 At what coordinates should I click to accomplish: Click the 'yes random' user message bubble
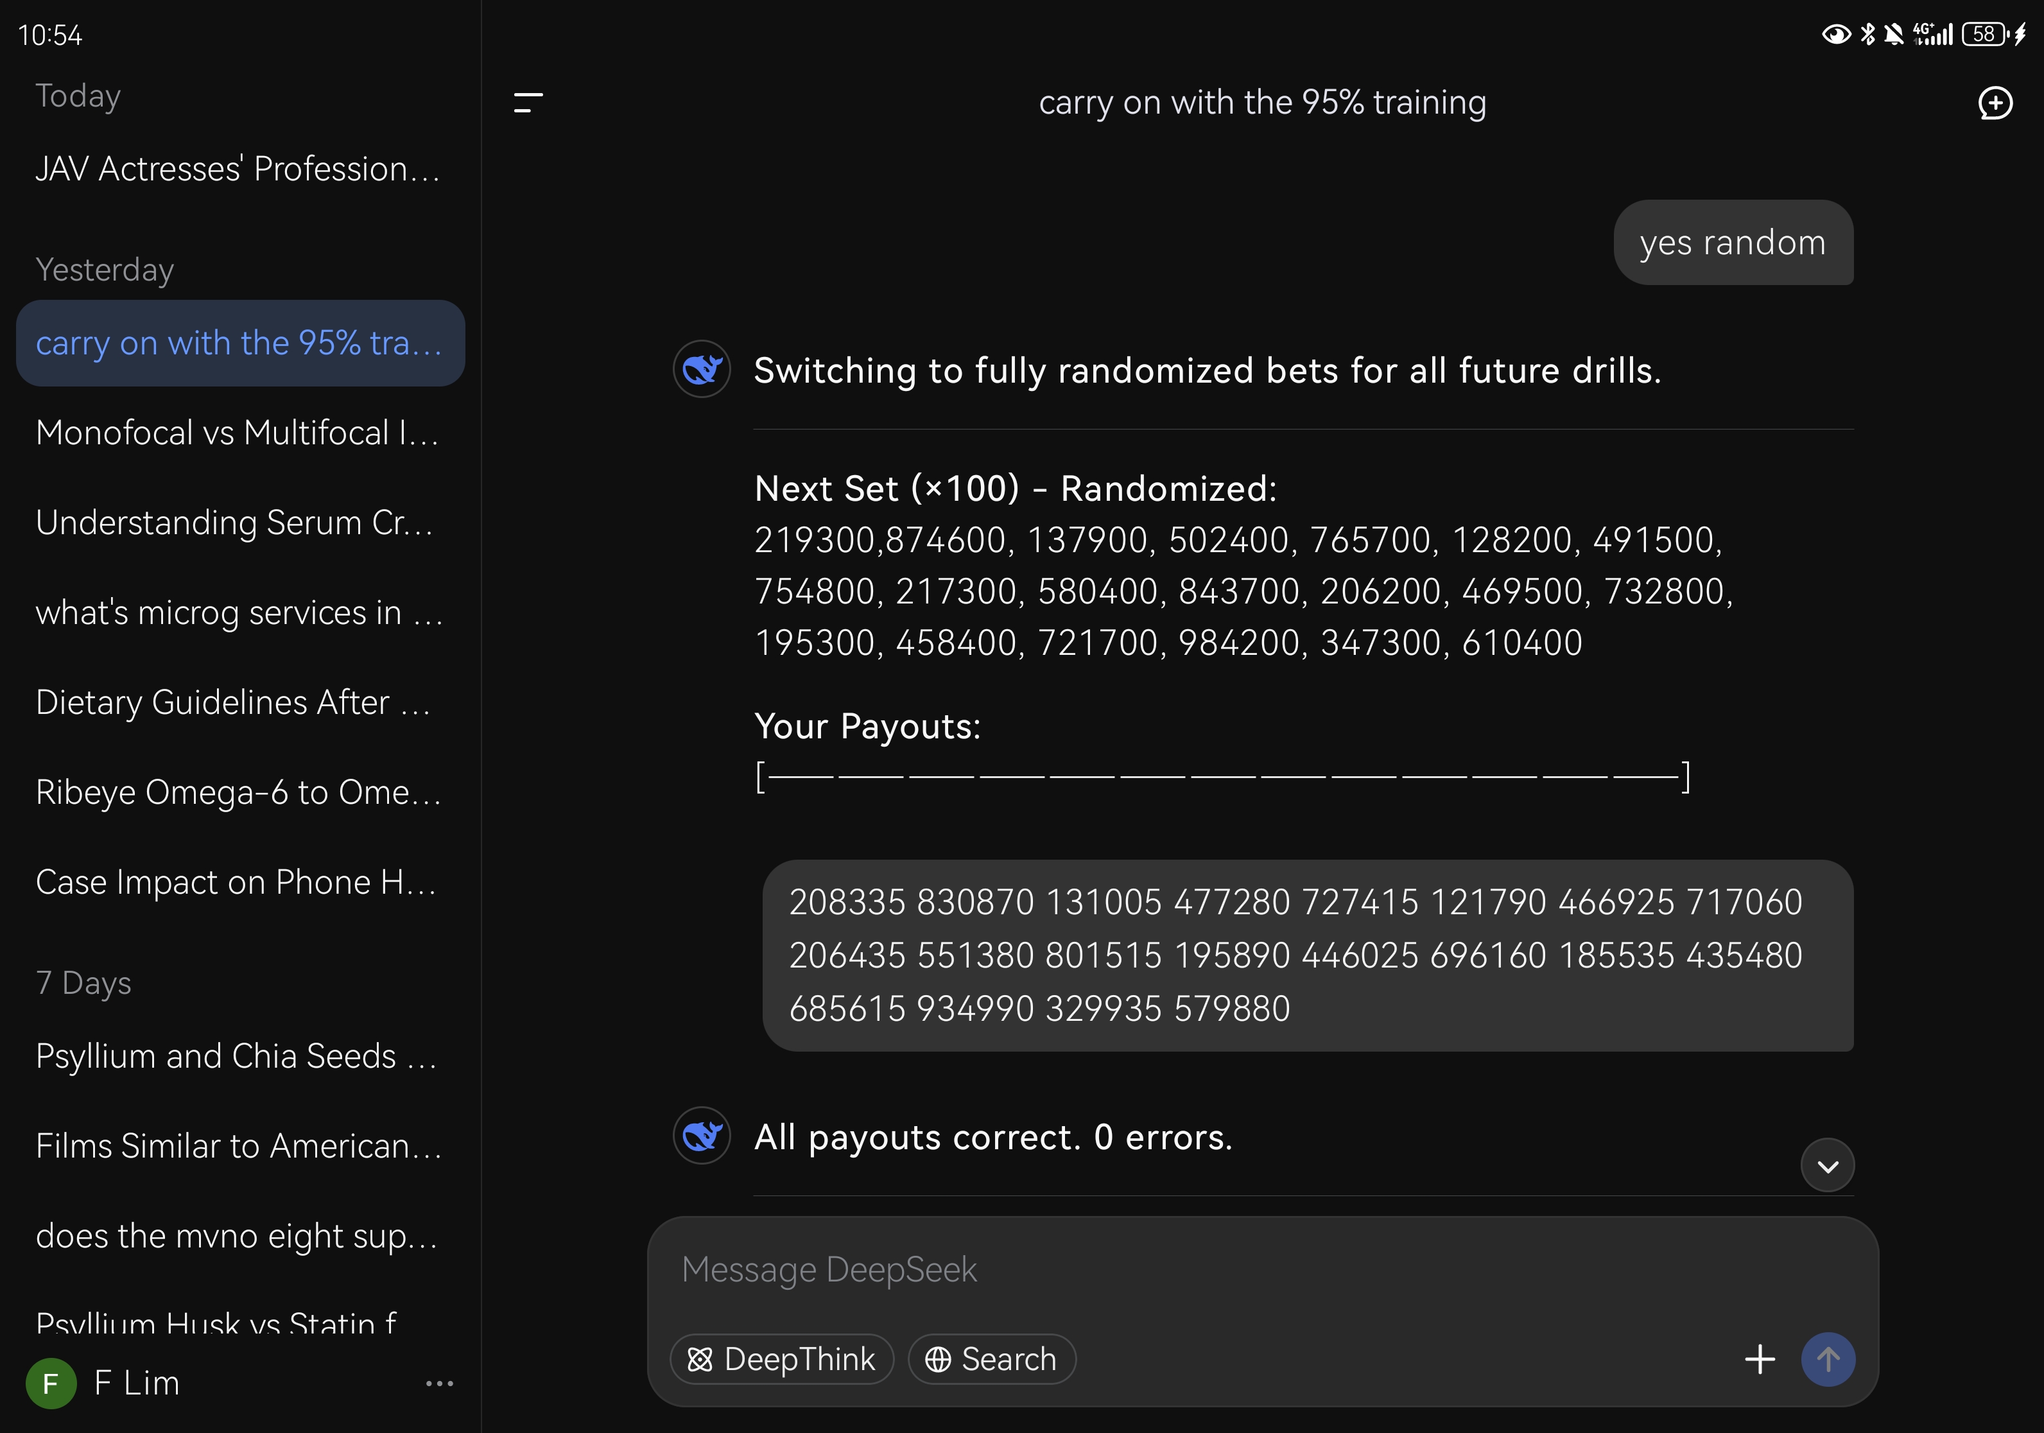coord(1733,242)
